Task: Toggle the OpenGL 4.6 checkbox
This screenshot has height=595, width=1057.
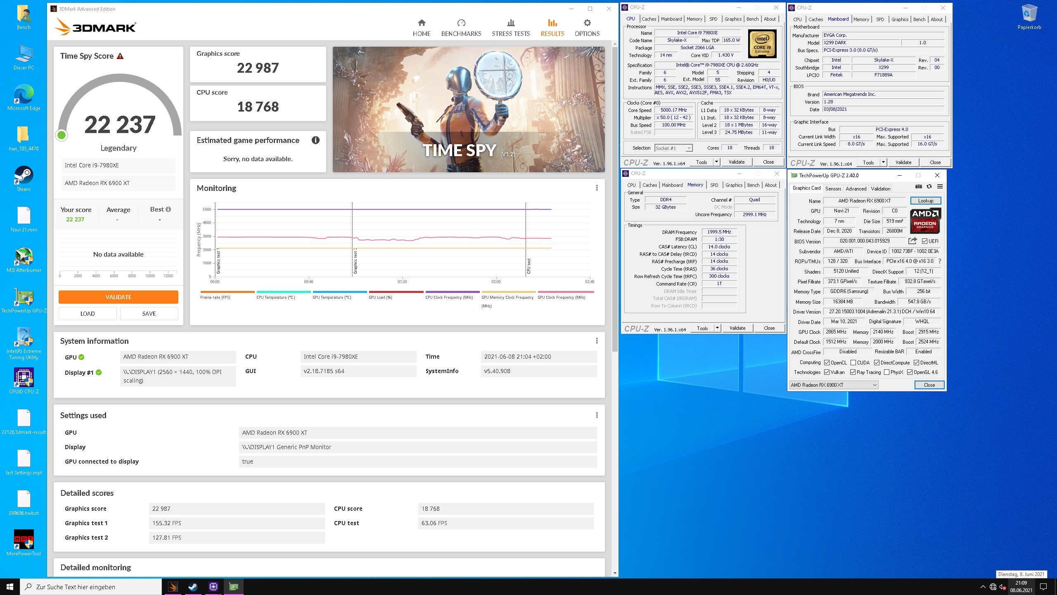Action: (x=910, y=372)
